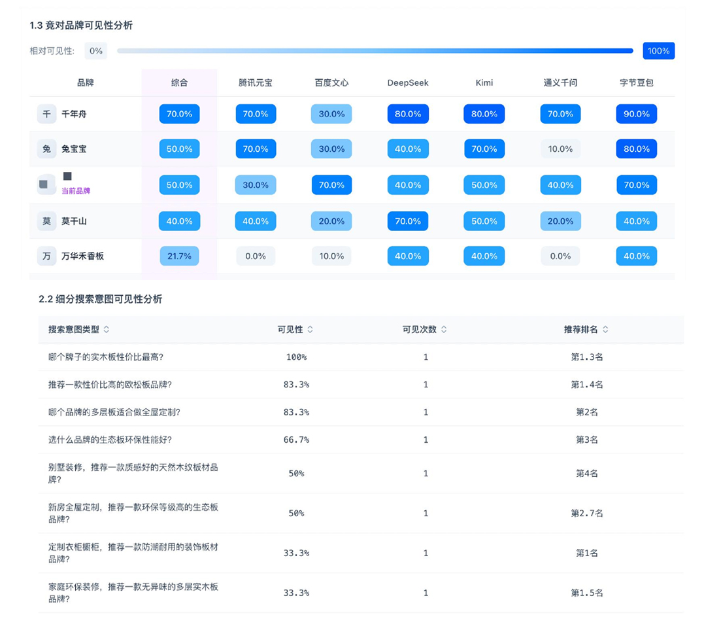
Task: Click 兔宝宝's 综合 50.0% badge
Action: click(179, 149)
